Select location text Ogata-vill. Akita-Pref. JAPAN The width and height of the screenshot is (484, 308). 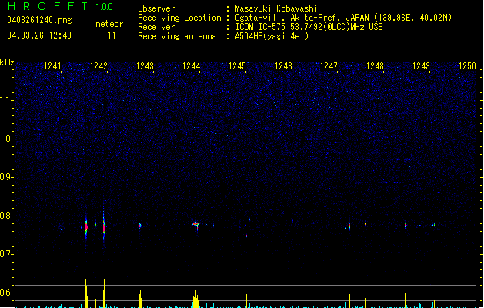coord(302,18)
